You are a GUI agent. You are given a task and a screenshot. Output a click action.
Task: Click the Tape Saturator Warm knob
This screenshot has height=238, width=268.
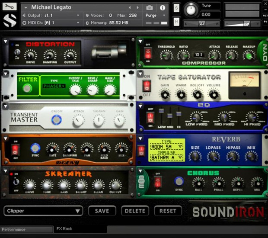tap(181, 94)
